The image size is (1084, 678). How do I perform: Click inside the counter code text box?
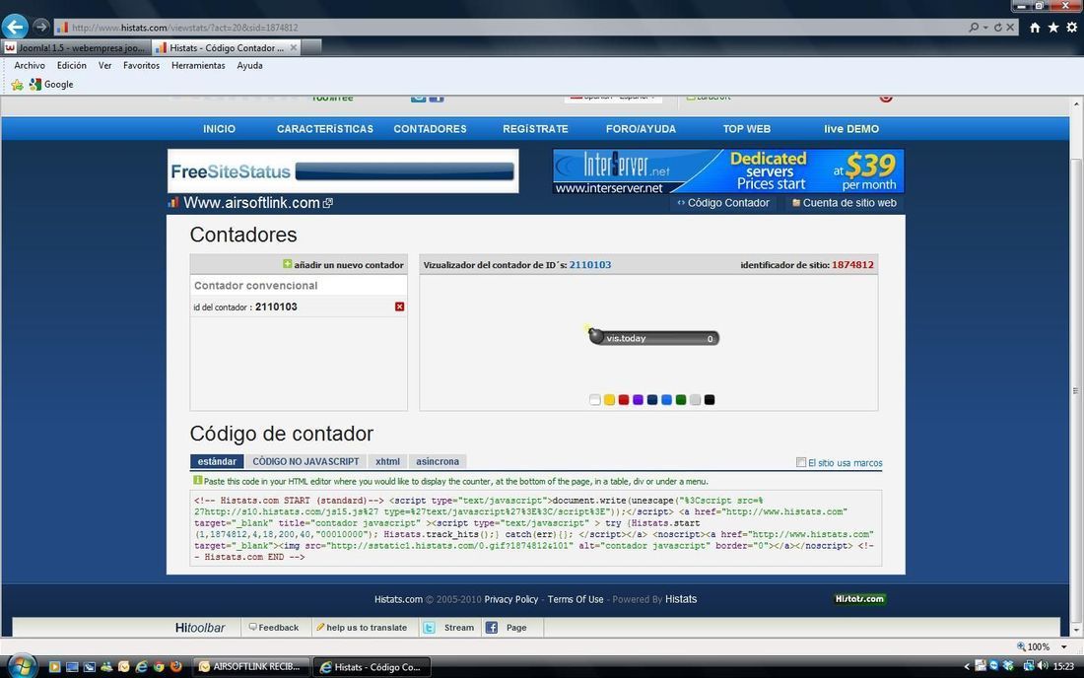click(x=536, y=529)
